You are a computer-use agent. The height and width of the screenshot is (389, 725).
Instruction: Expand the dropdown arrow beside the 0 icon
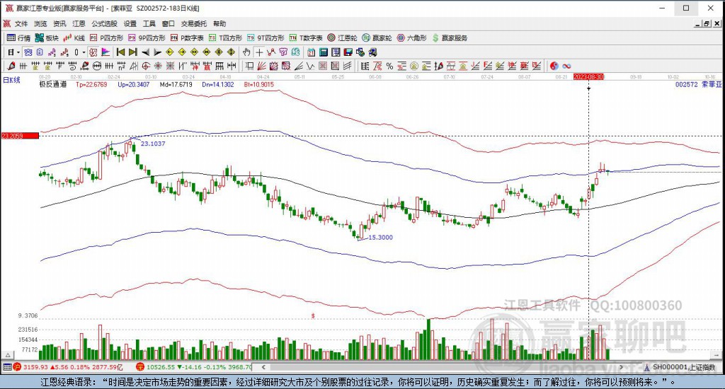click(x=84, y=52)
